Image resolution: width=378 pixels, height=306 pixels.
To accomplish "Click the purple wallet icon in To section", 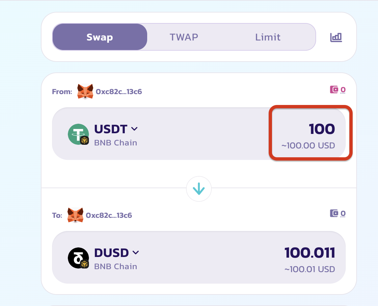I will click(x=334, y=213).
